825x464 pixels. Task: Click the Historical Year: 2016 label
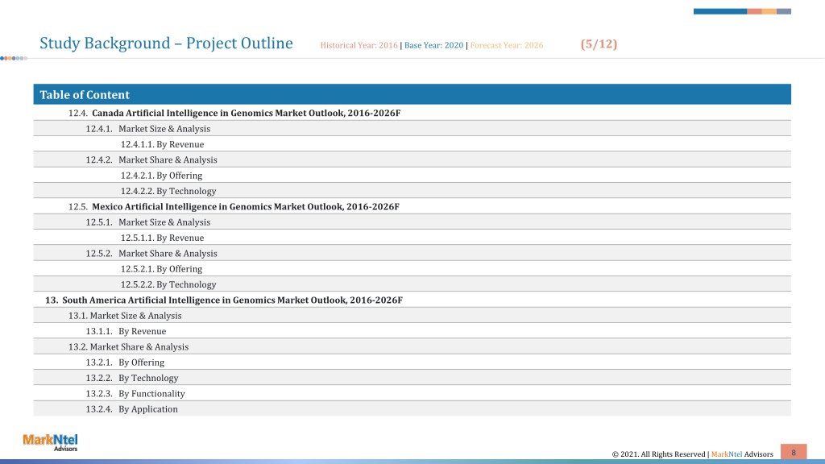click(x=359, y=45)
